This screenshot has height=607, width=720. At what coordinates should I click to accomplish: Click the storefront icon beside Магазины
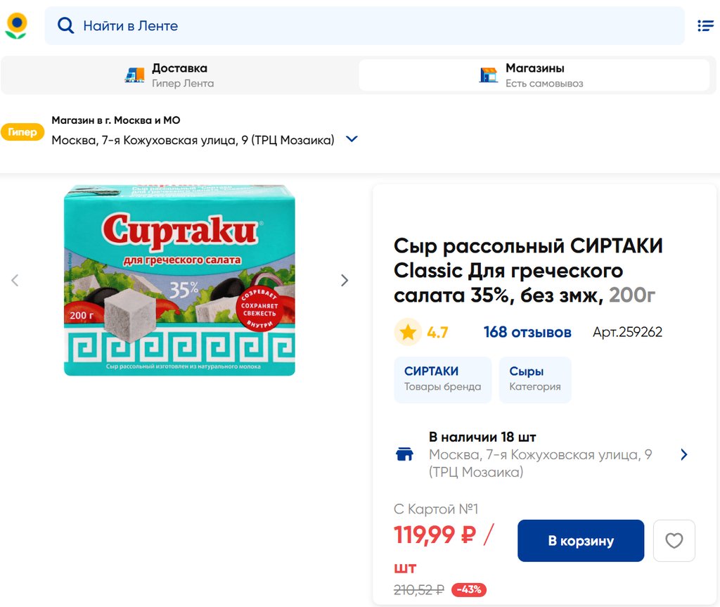(x=489, y=75)
